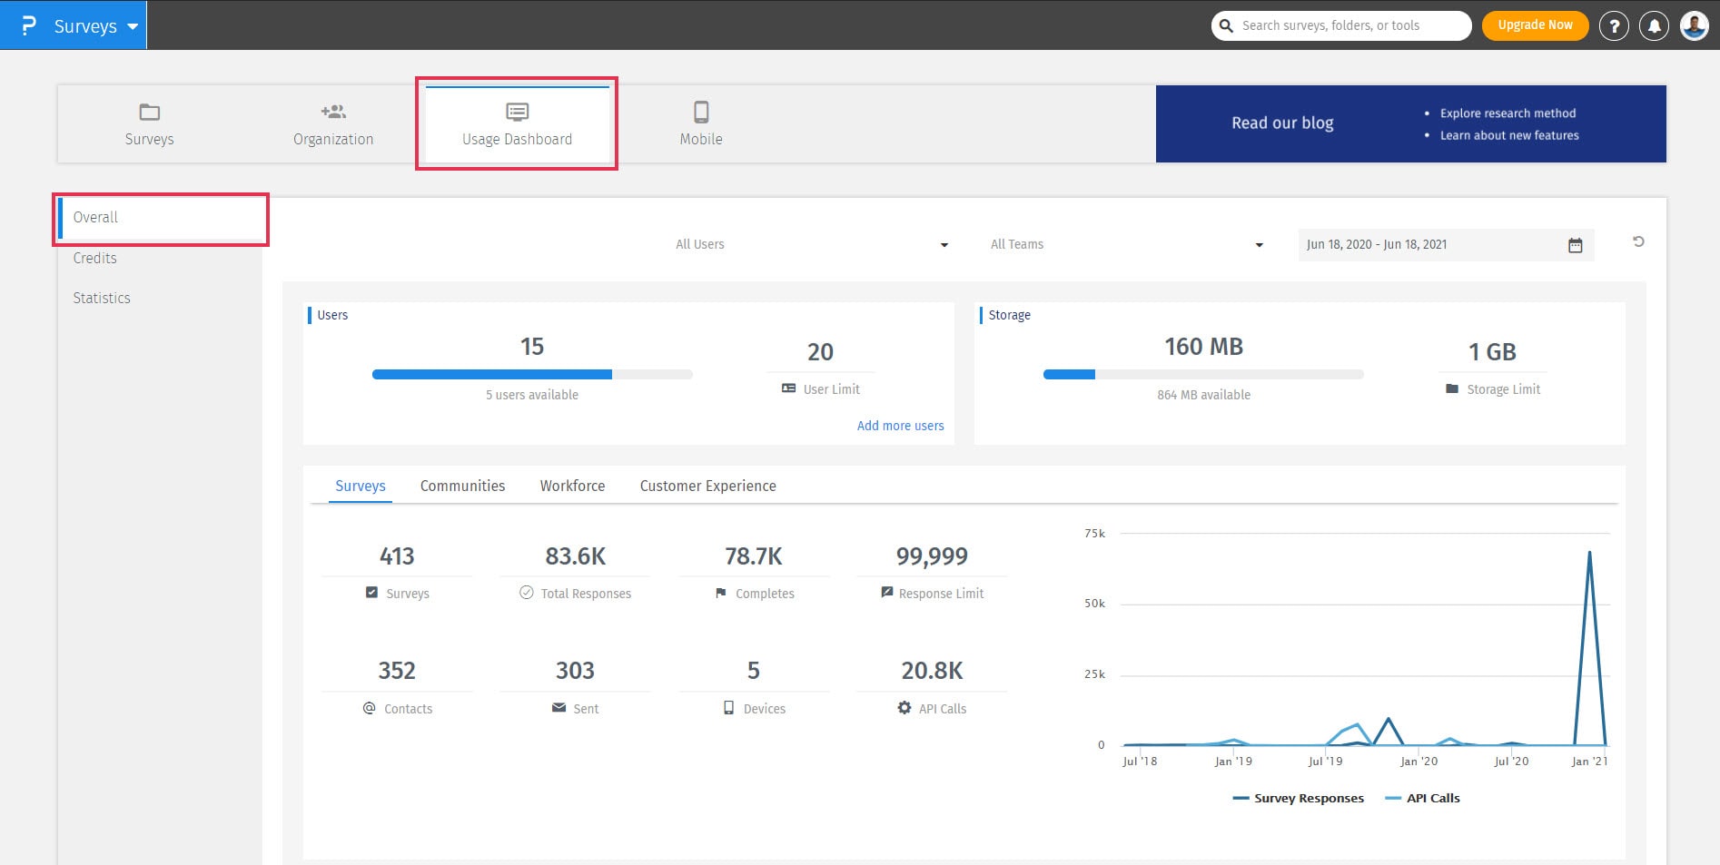Switch to the Customer Experience tab
This screenshot has height=865, width=1720.
click(x=707, y=487)
